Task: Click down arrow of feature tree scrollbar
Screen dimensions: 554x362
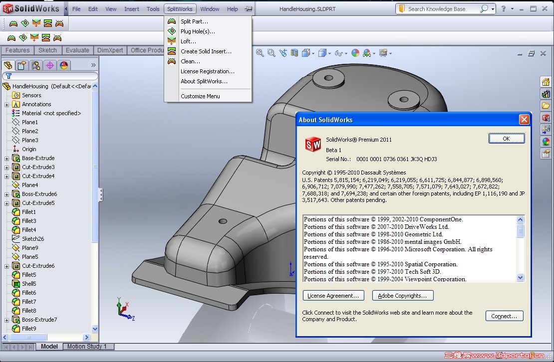Action: pos(95,329)
